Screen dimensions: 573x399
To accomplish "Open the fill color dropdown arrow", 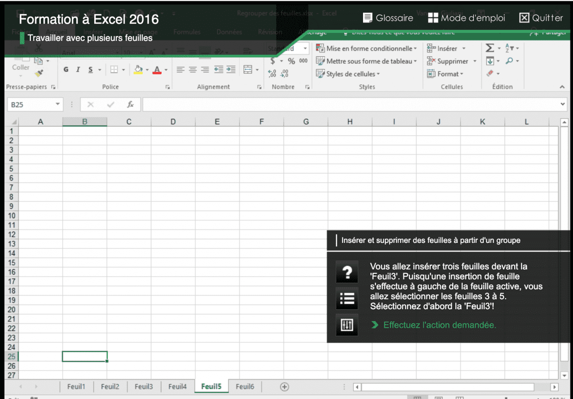I will click(146, 70).
